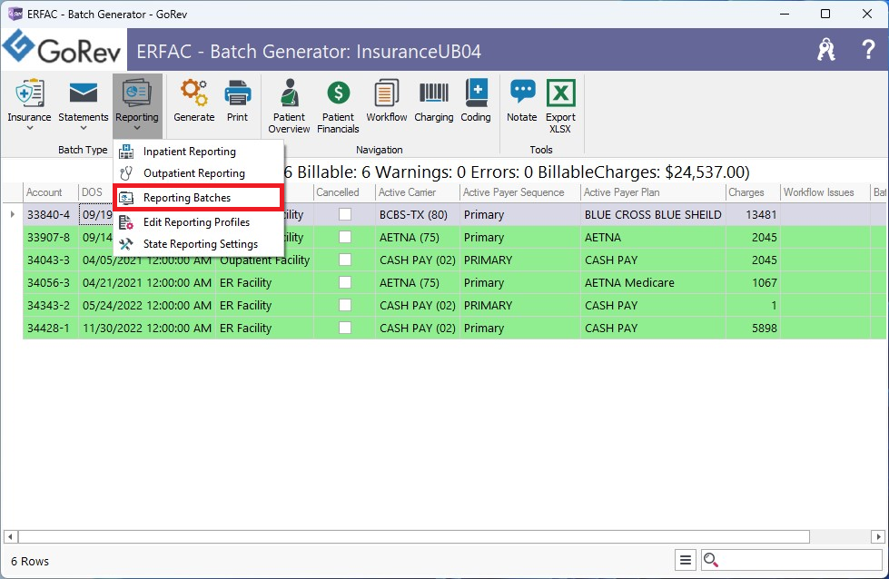This screenshot has width=889, height=579.
Task: Click the Inpatient Reporting building icon
Action: (126, 152)
